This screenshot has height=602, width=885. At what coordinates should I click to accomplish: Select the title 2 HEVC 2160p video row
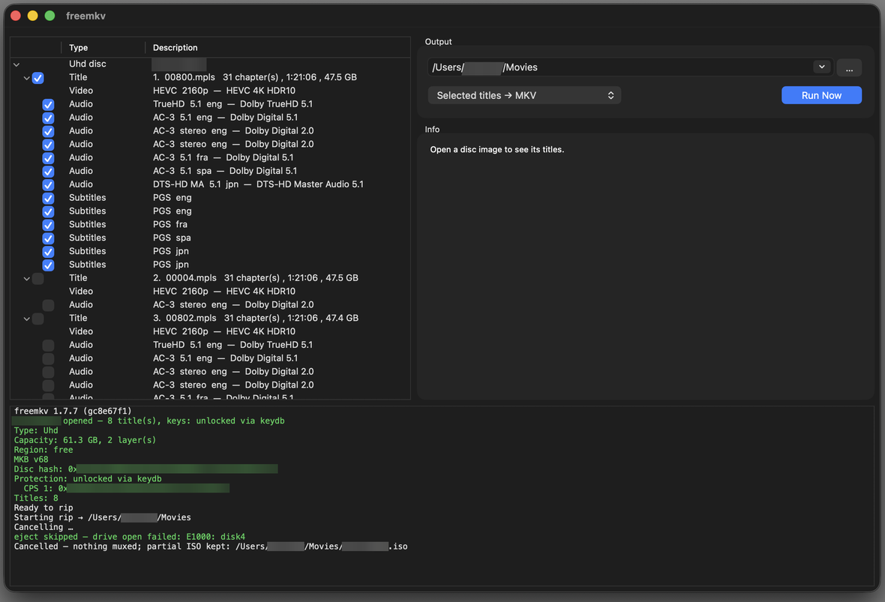click(x=210, y=292)
